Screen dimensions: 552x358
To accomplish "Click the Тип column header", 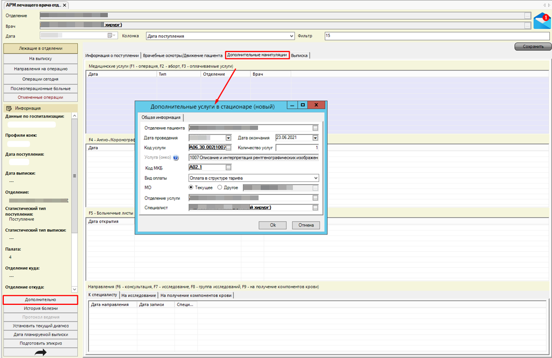I will click(179, 75).
